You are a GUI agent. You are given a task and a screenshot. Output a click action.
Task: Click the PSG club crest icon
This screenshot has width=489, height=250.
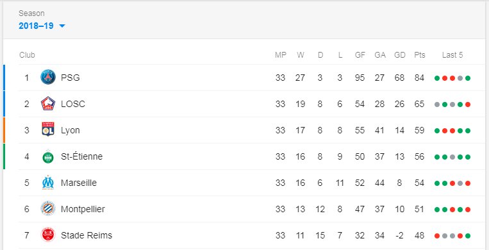tap(48, 78)
